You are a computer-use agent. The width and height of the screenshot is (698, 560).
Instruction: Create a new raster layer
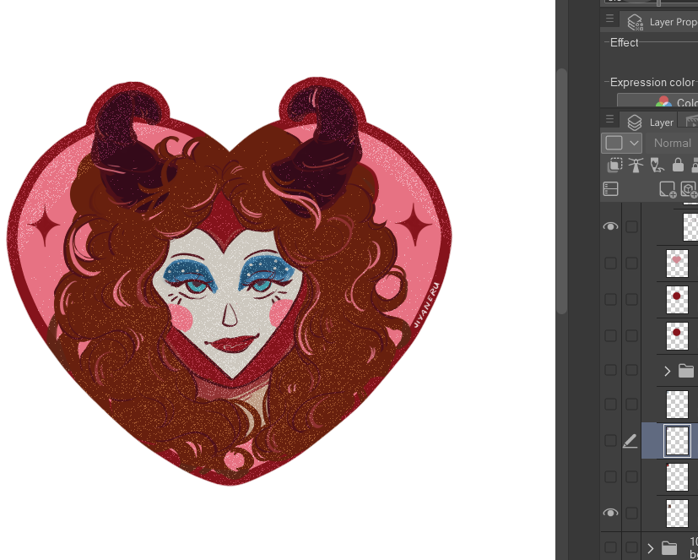click(668, 189)
